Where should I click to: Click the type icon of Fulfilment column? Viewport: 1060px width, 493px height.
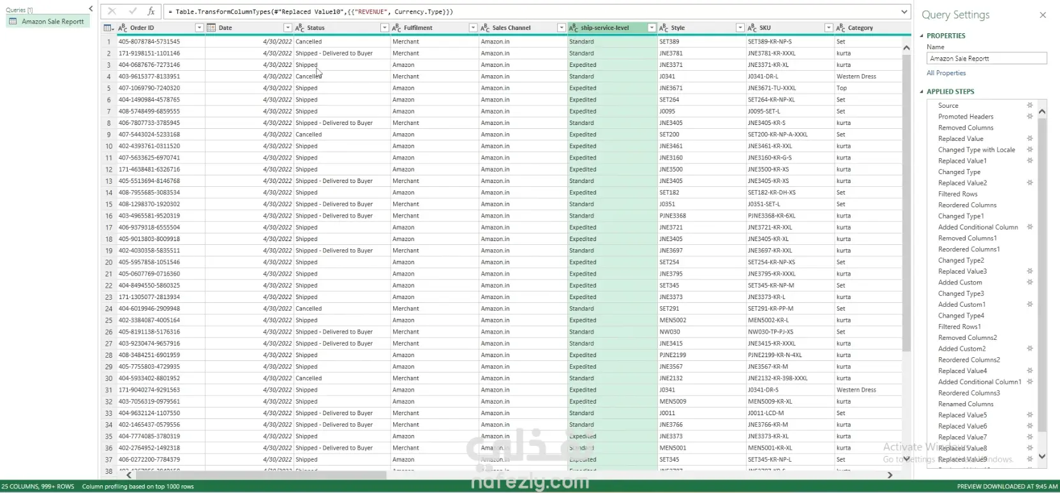point(396,28)
